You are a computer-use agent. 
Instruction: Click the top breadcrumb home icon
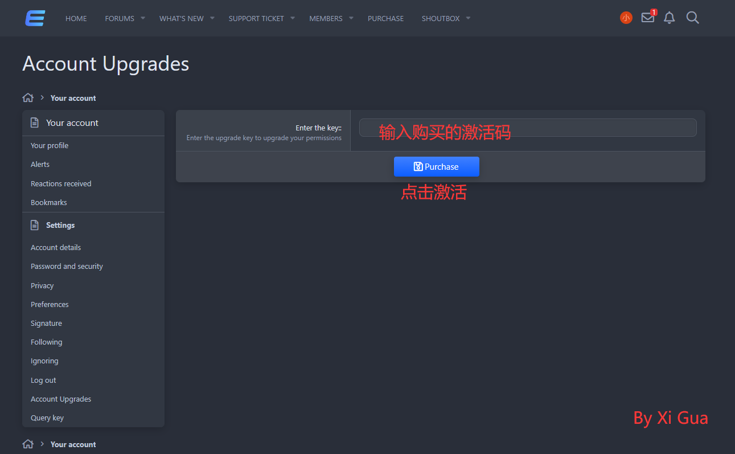pyautogui.click(x=28, y=98)
